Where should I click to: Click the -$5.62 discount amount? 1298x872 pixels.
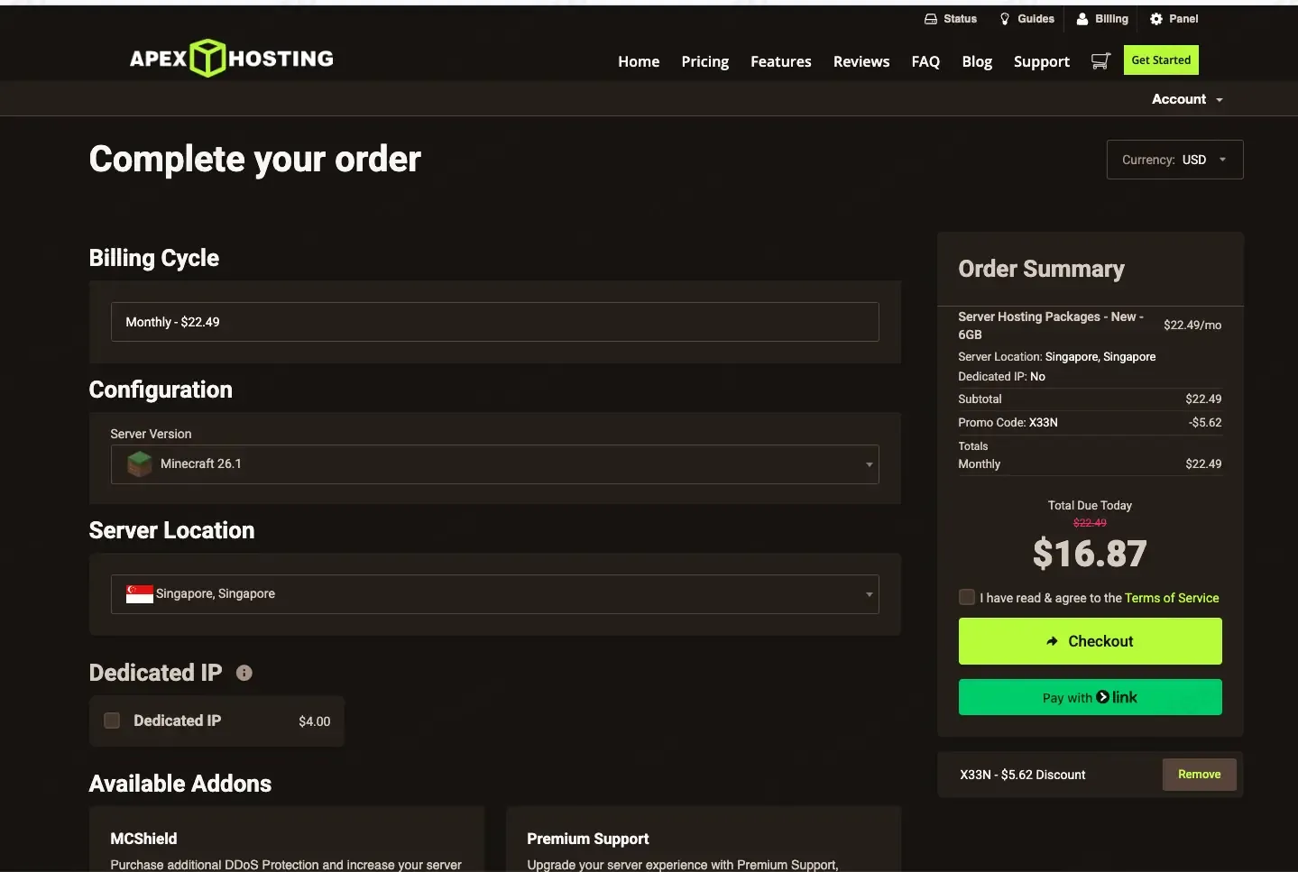click(1205, 422)
